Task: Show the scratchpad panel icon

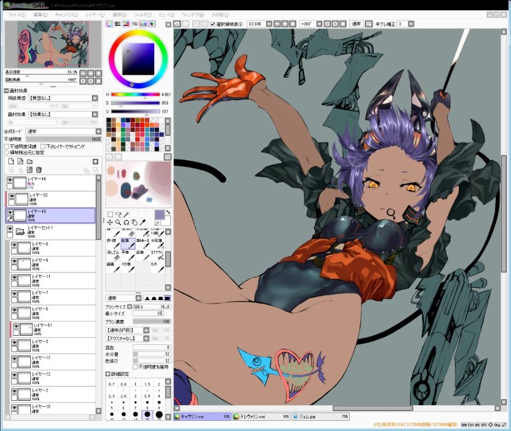Action: (151, 24)
